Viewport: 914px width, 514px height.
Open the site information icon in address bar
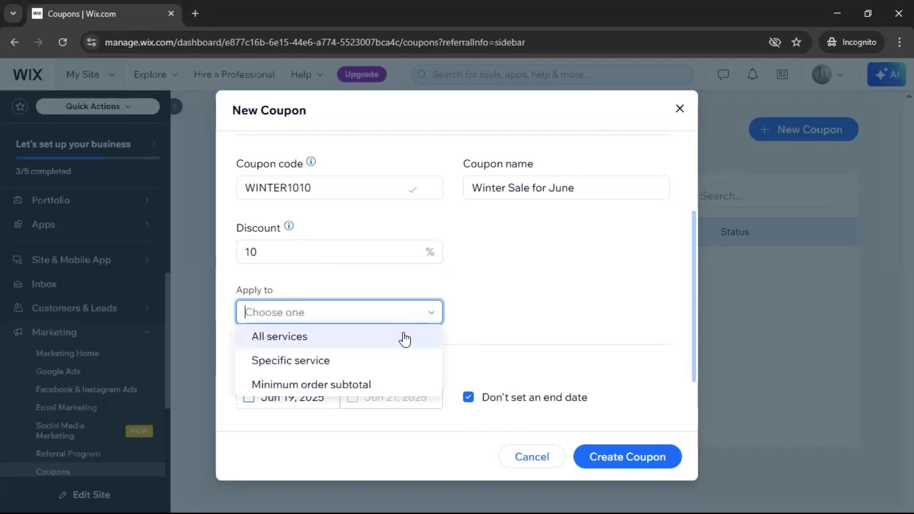click(91, 42)
